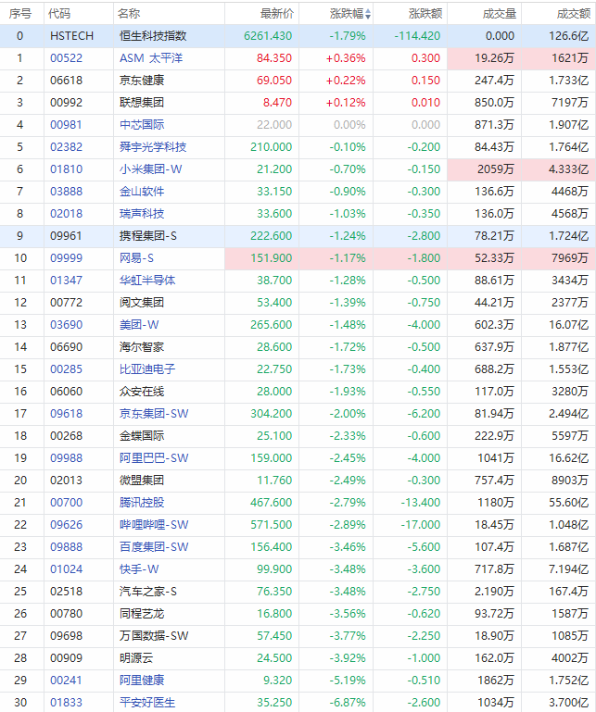Select 阅文集团 stock name
596x712 pixels.
click(142, 303)
